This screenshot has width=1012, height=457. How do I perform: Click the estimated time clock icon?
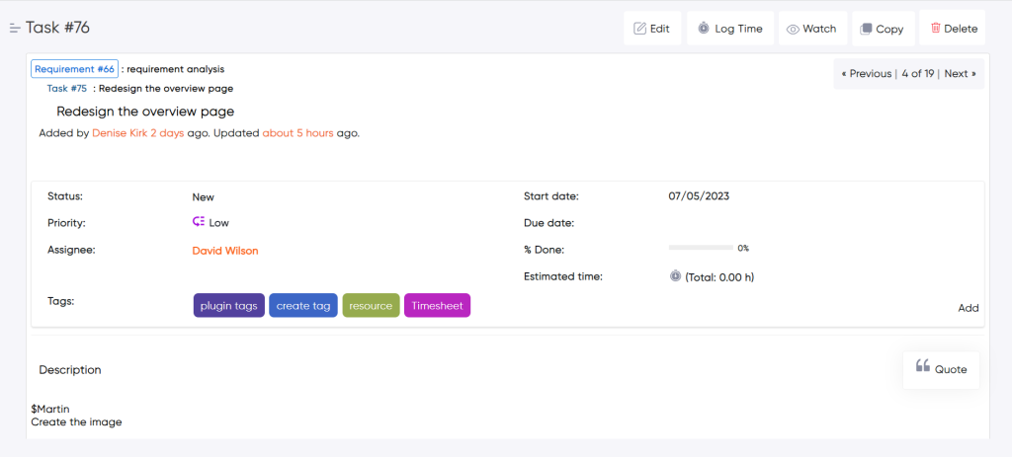pyautogui.click(x=675, y=276)
